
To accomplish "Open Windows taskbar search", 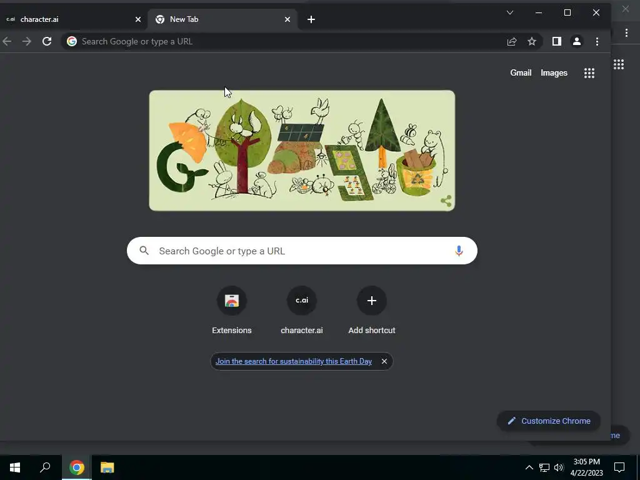I will point(45,467).
